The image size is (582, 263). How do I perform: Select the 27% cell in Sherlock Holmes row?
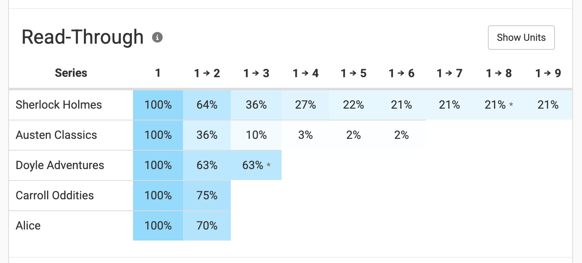(305, 105)
